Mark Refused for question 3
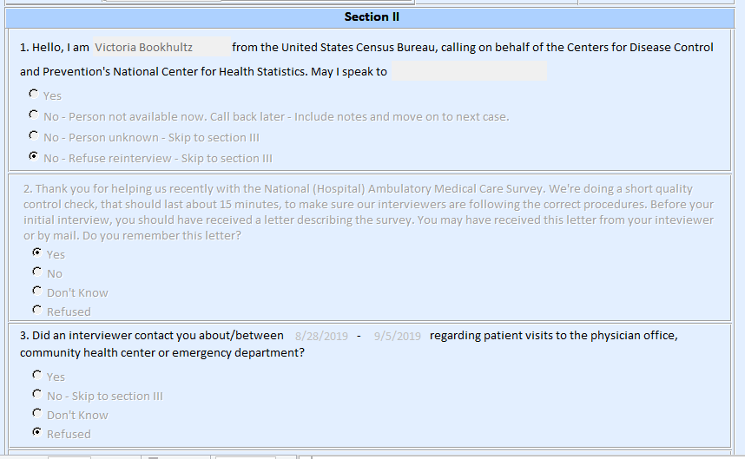The image size is (745, 459). 36,433
